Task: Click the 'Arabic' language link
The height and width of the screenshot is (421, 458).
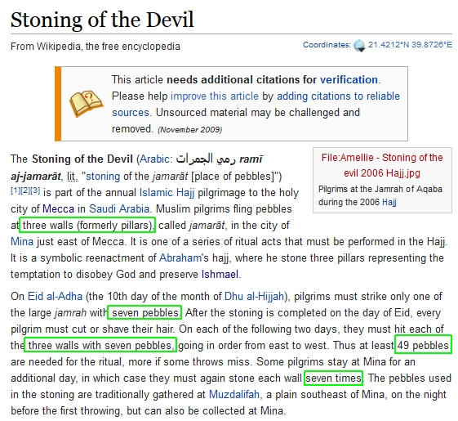Action: pyautogui.click(x=154, y=159)
